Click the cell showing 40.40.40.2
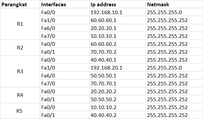203x119 pixels. 117,115
